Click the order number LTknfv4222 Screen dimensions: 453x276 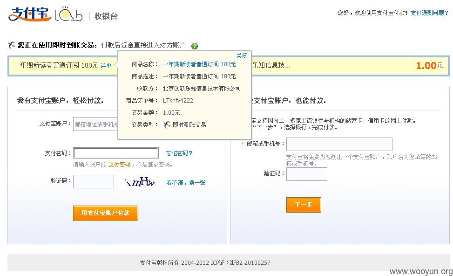click(x=178, y=101)
